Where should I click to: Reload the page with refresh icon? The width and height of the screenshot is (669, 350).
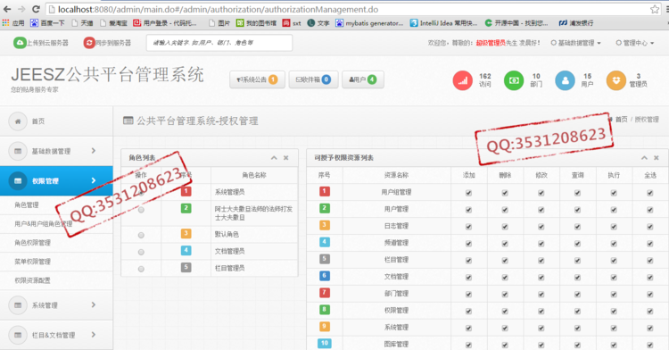[37, 9]
